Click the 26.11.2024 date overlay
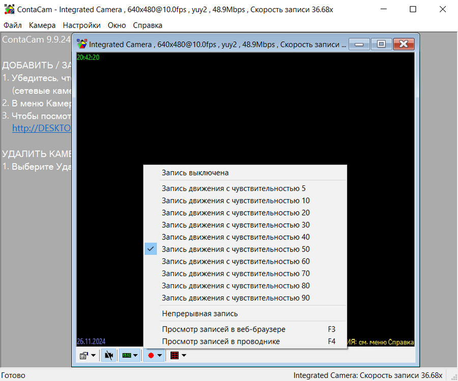458x381 pixels. (x=91, y=341)
